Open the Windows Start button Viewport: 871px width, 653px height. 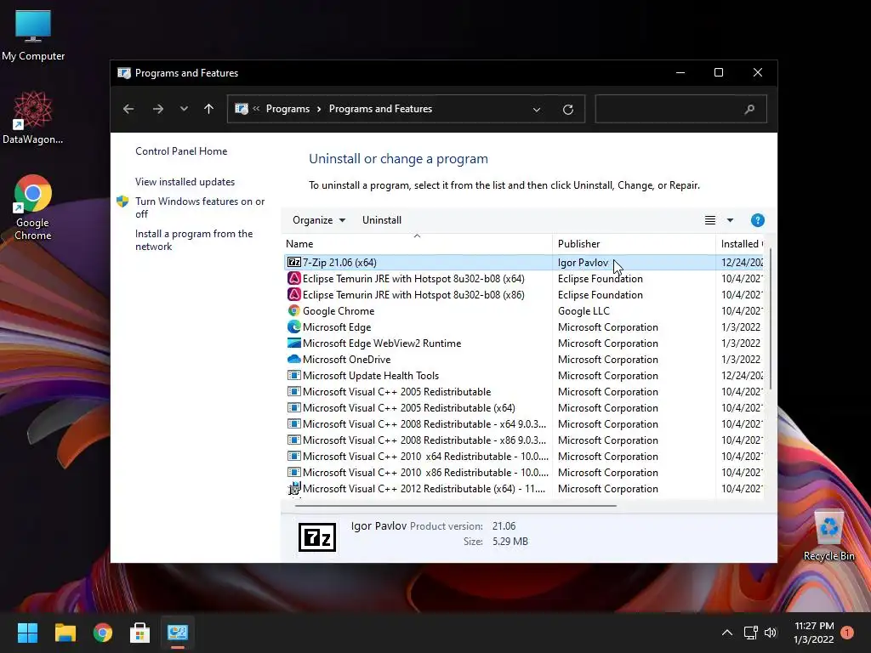pyautogui.click(x=27, y=633)
